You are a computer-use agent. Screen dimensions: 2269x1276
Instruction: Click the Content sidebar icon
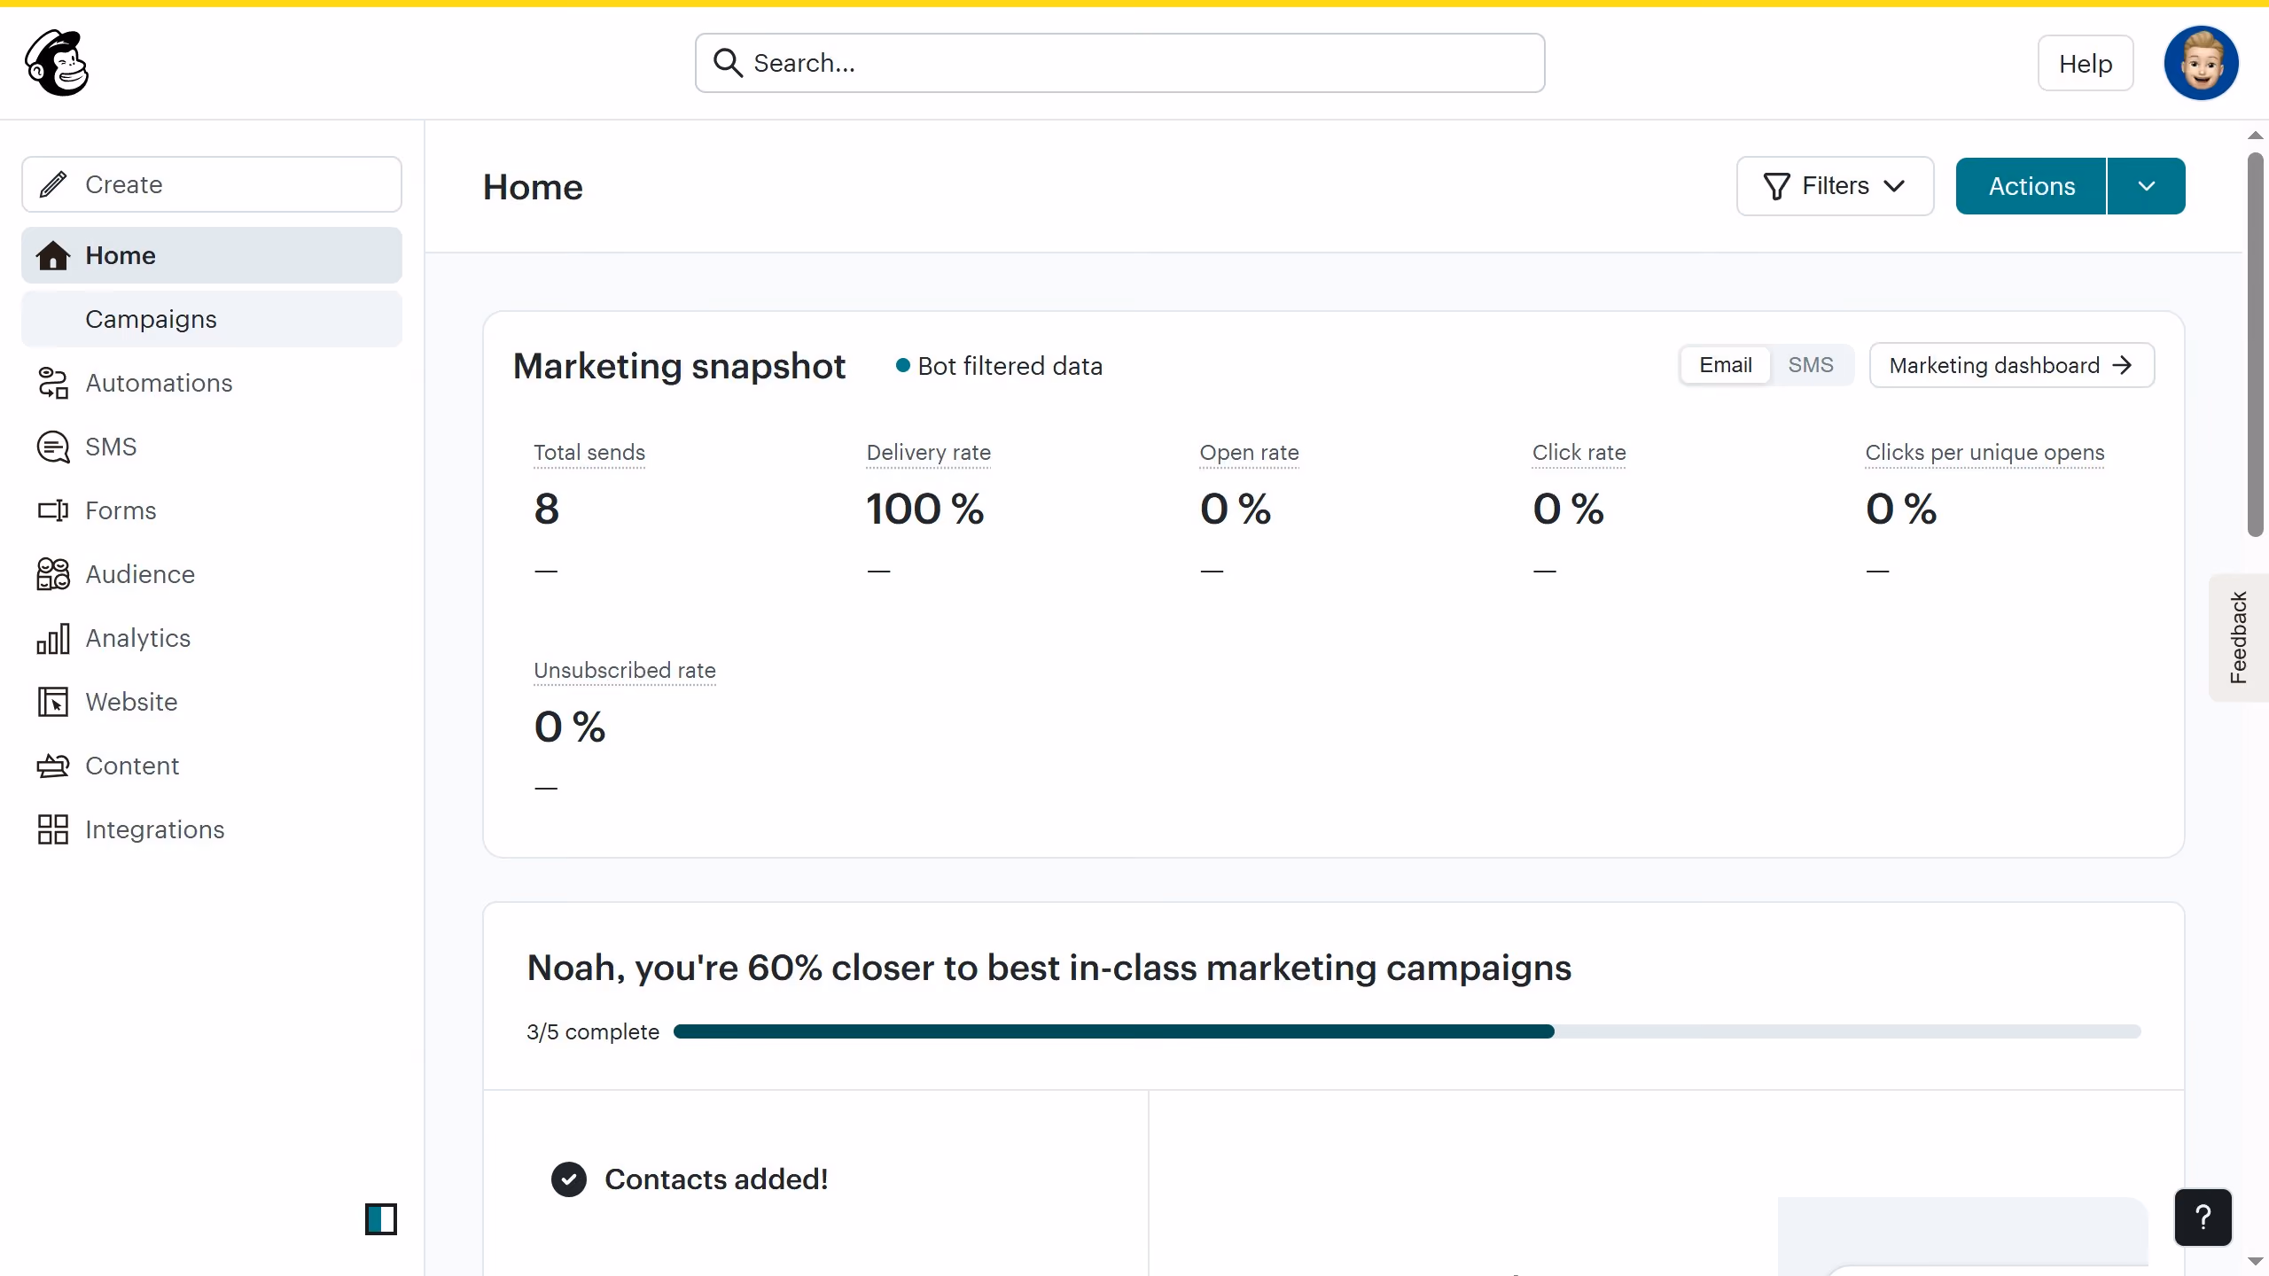(53, 766)
